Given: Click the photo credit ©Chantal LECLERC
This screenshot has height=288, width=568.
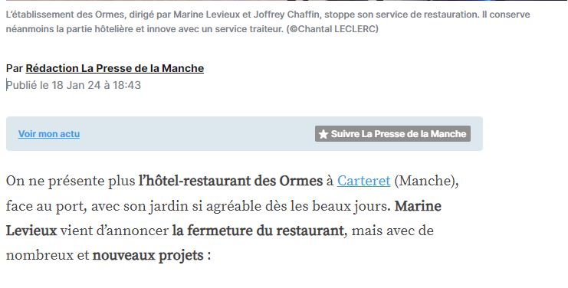Looking at the screenshot, I should pyautogui.click(x=333, y=29).
